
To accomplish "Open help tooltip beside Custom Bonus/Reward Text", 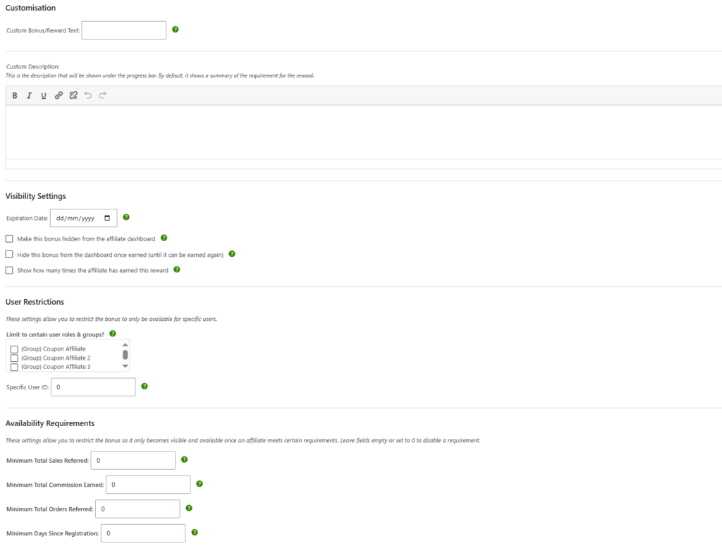I will tap(176, 30).
